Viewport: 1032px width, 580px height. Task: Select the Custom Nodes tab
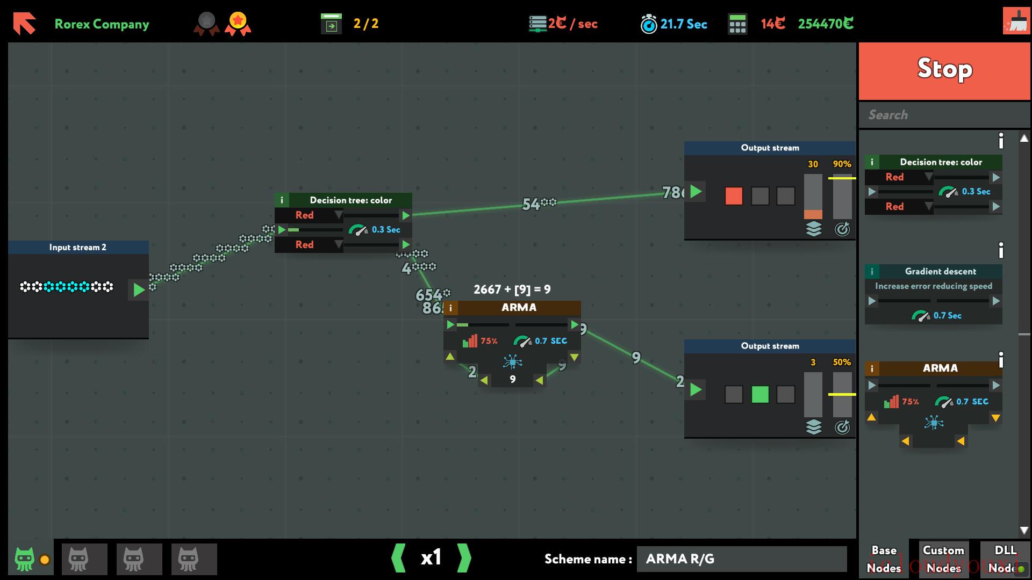click(942, 559)
